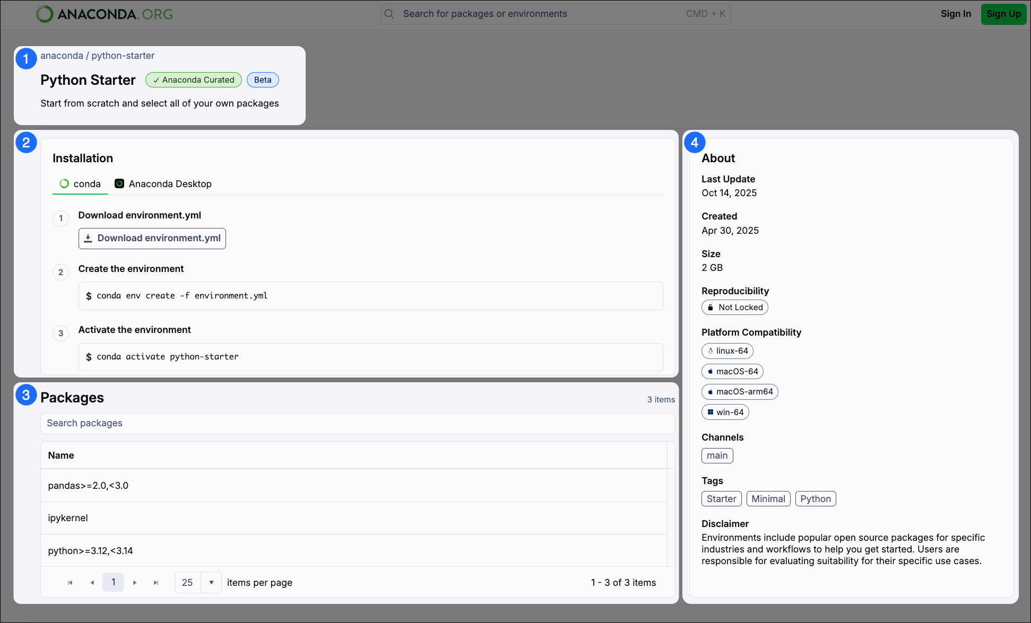Image resolution: width=1031 pixels, height=623 pixels.
Task: Go to the next page arrow
Action: tap(135, 583)
